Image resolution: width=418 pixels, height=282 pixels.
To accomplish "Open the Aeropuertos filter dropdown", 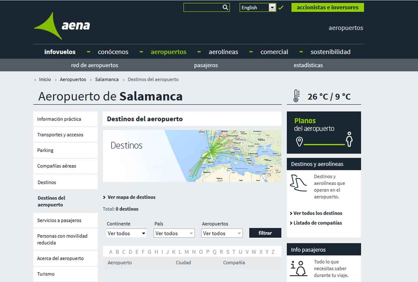I will click(222, 233).
